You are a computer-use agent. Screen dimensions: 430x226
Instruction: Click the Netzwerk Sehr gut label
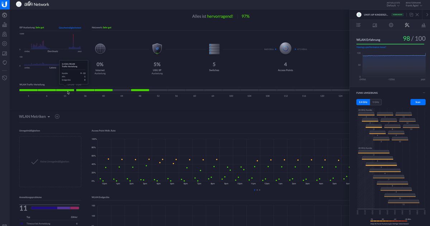pos(101,28)
